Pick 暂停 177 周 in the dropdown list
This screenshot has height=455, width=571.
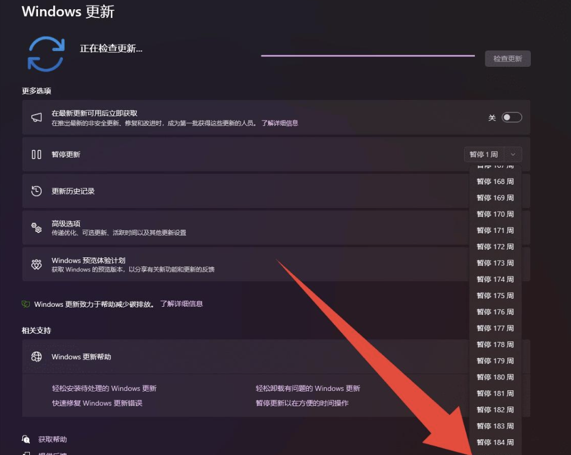[495, 328]
